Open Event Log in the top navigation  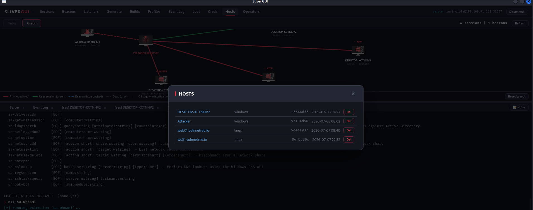(x=176, y=12)
